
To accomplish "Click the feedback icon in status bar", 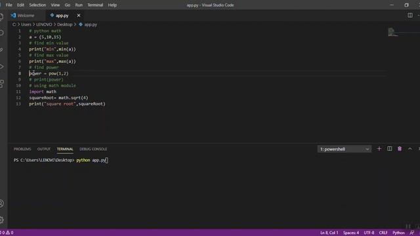I will click(x=412, y=233).
